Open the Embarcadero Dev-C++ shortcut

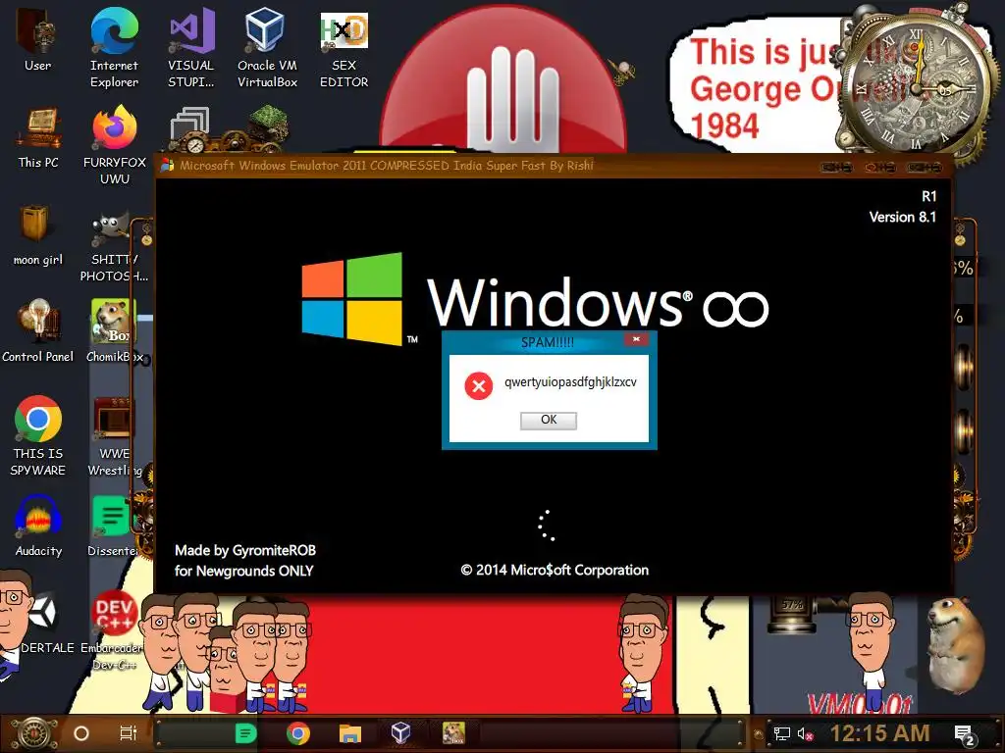(x=113, y=630)
